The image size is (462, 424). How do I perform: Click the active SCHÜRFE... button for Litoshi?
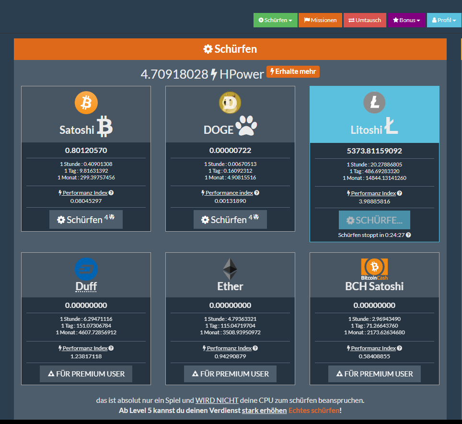(x=374, y=220)
